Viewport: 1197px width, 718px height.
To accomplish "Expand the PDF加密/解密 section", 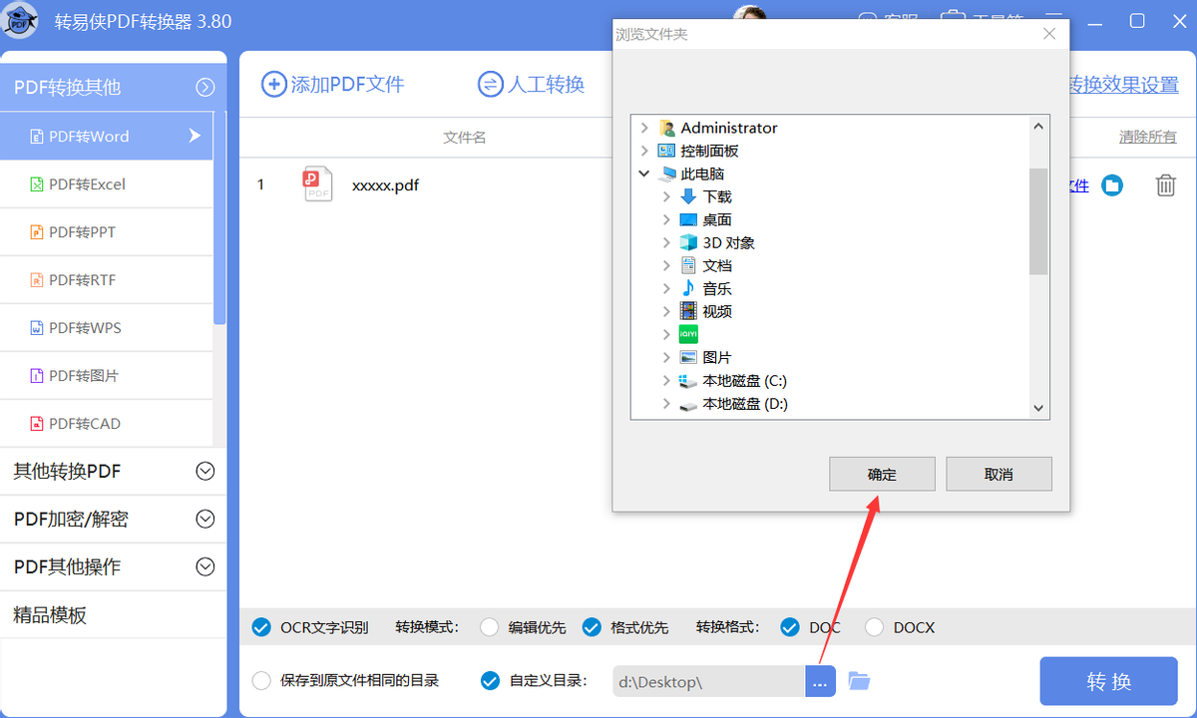I will pyautogui.click(x=205, y=520).
